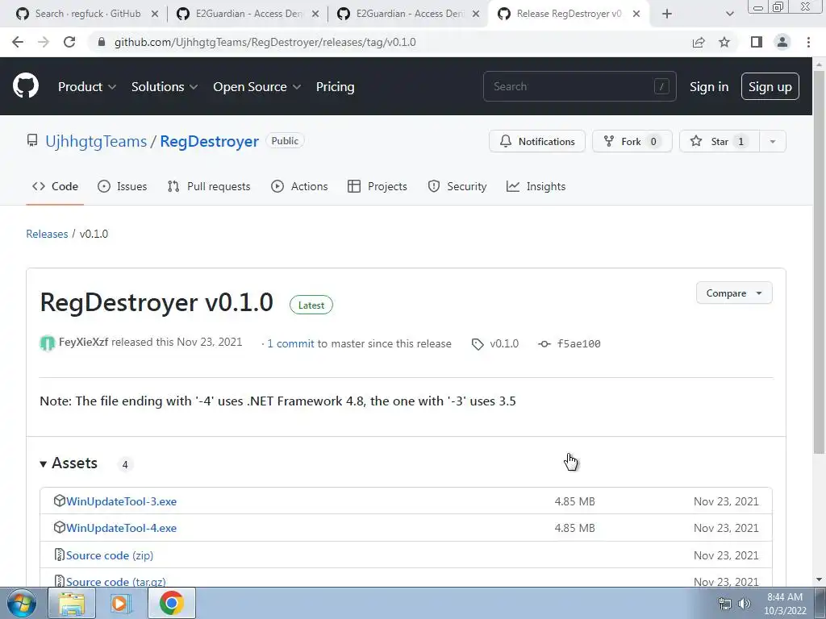Focus the GitHub search field
The height and width of the screenshot is (619, 826).
[x=579, y=86]
